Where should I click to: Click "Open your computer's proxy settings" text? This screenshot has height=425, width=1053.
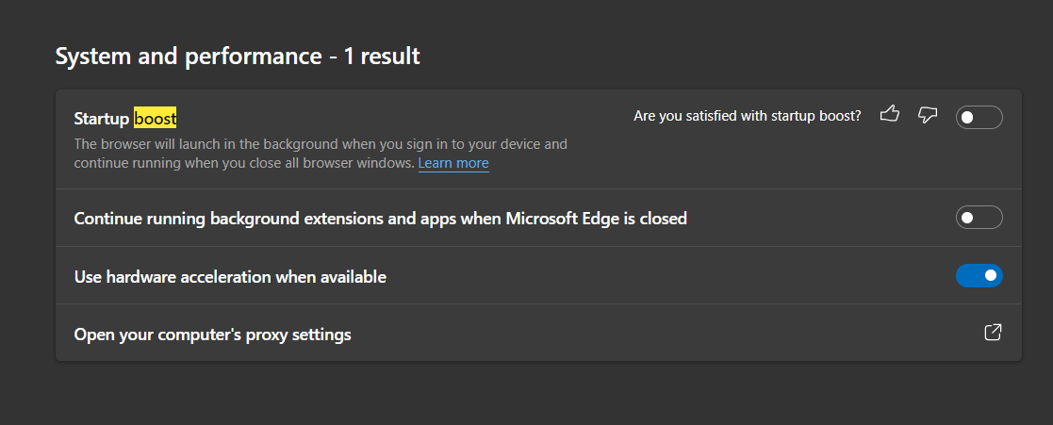(212, 335)
